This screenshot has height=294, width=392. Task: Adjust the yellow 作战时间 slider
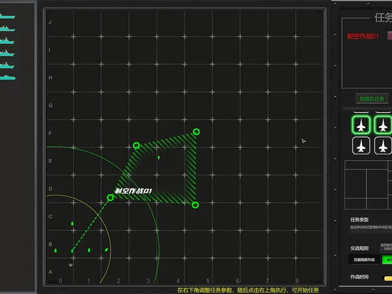point(388,278)
